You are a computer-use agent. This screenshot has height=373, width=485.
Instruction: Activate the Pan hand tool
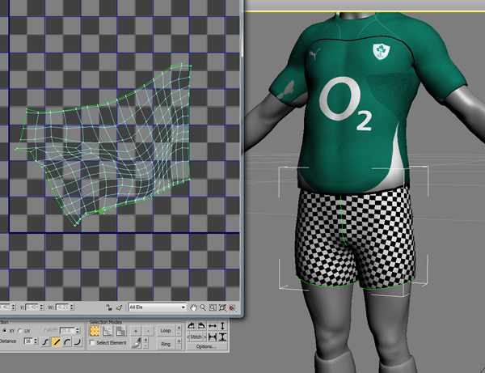(x=194, y=307)
